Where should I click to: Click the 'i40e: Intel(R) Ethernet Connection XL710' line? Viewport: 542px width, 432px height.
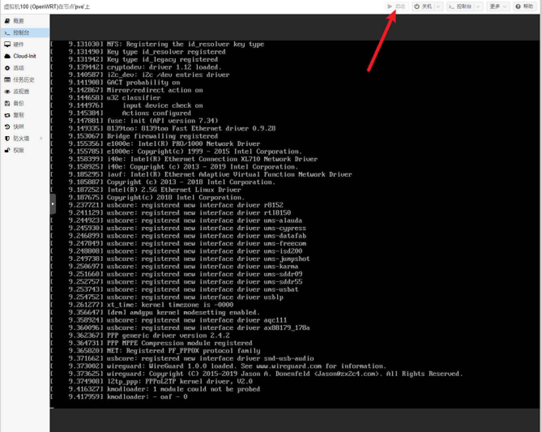coord(212,159)
